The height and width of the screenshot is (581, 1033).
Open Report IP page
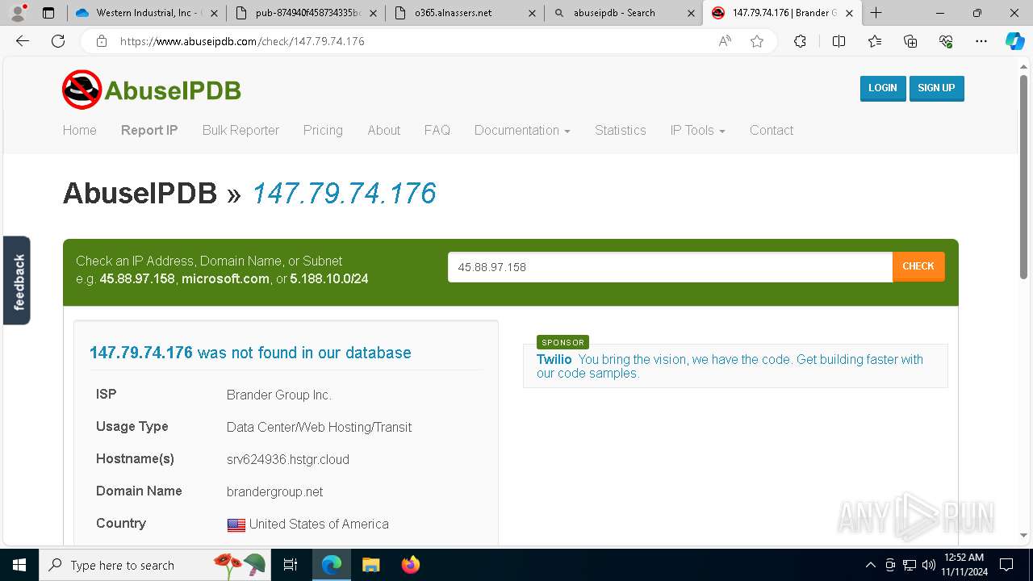[149, 130]
